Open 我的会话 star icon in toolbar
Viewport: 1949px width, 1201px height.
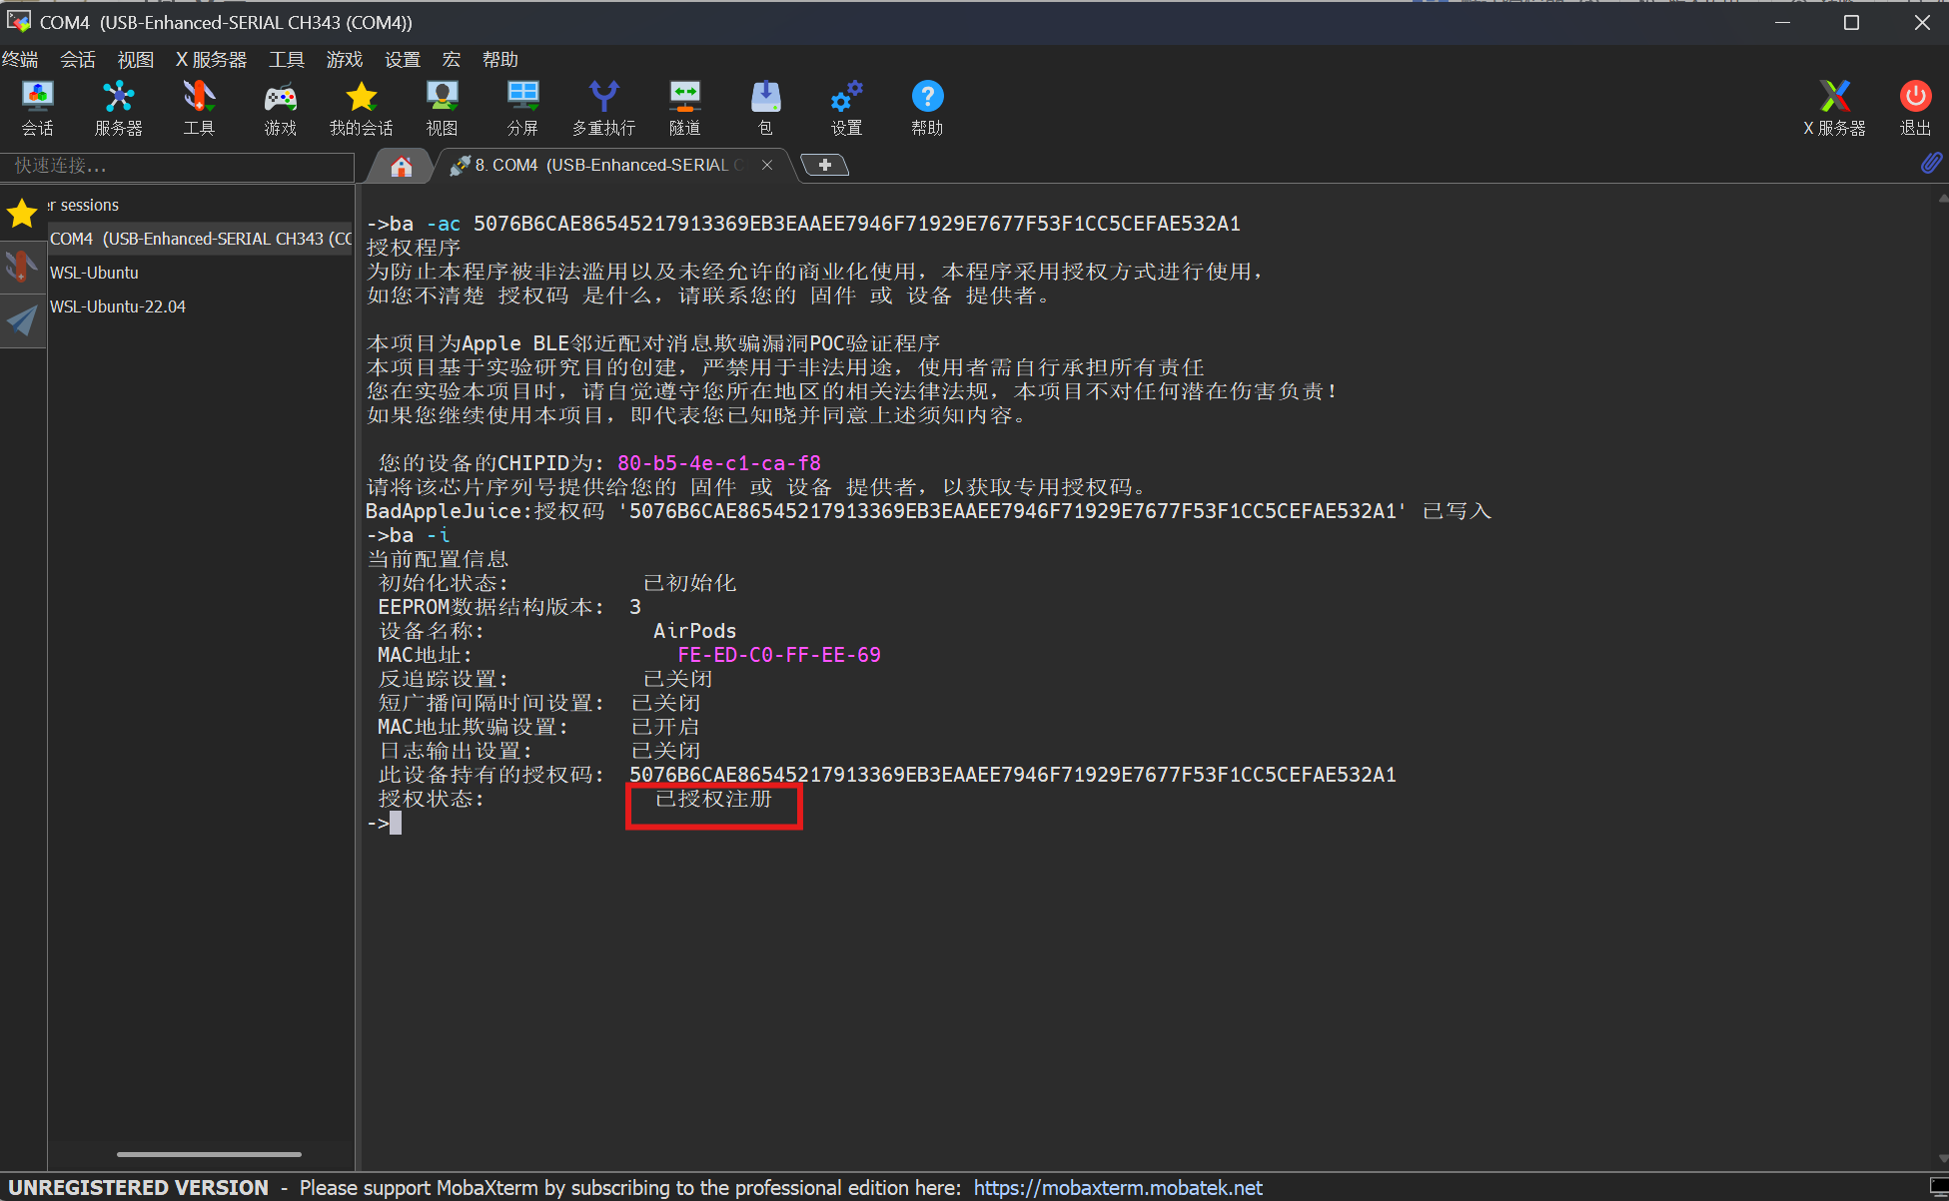click(x=361, y=107)
